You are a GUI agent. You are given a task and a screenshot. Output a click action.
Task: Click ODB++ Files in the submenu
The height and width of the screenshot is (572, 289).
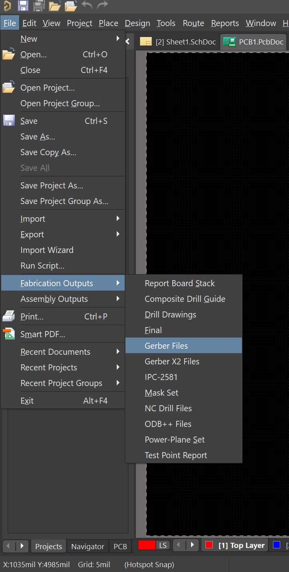pos(168,424)
